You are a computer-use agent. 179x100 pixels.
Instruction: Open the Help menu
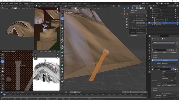20,3
